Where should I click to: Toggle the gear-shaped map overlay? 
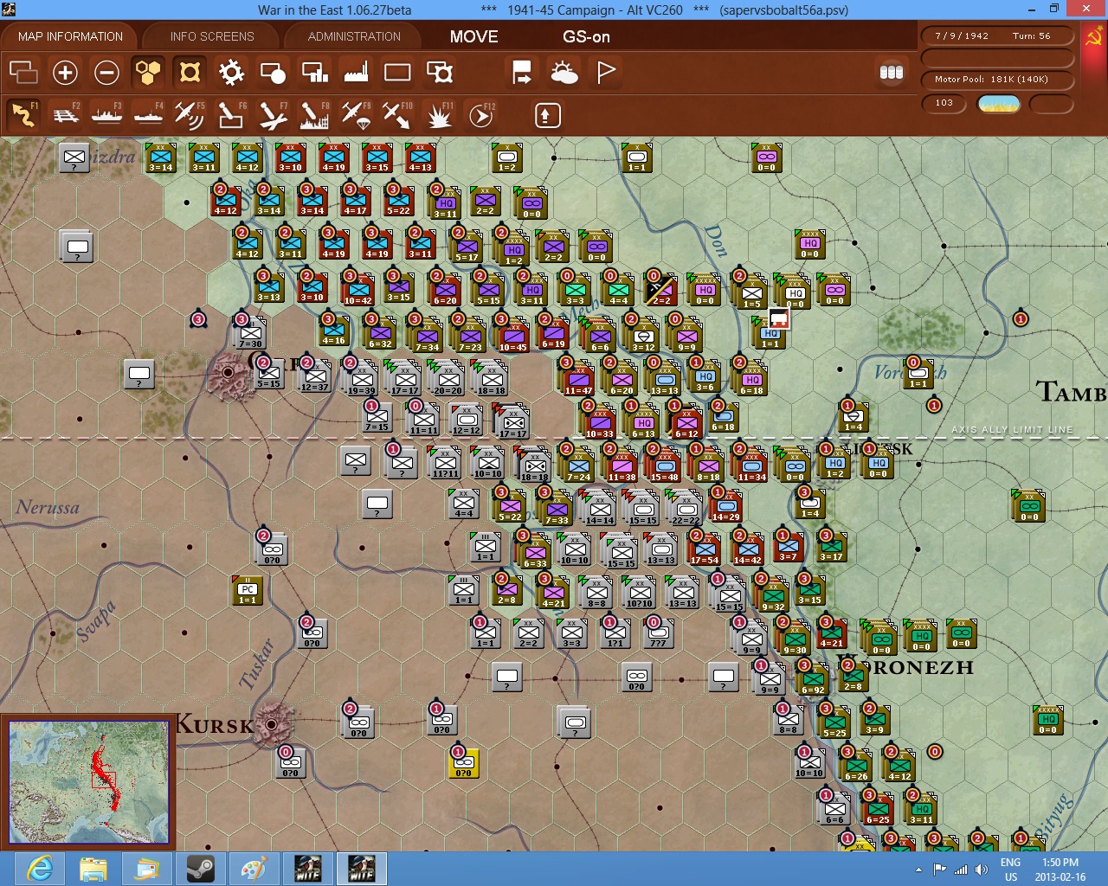click(231, 72)
